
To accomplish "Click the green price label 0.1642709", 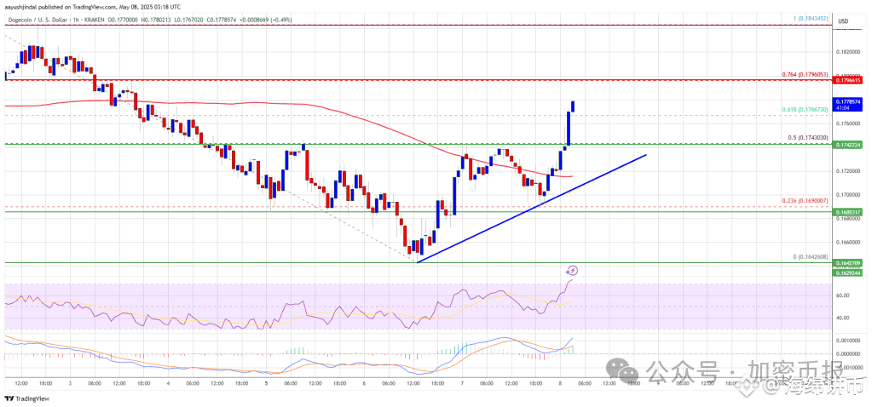I will pyautogui.click(x=847, y=262).
